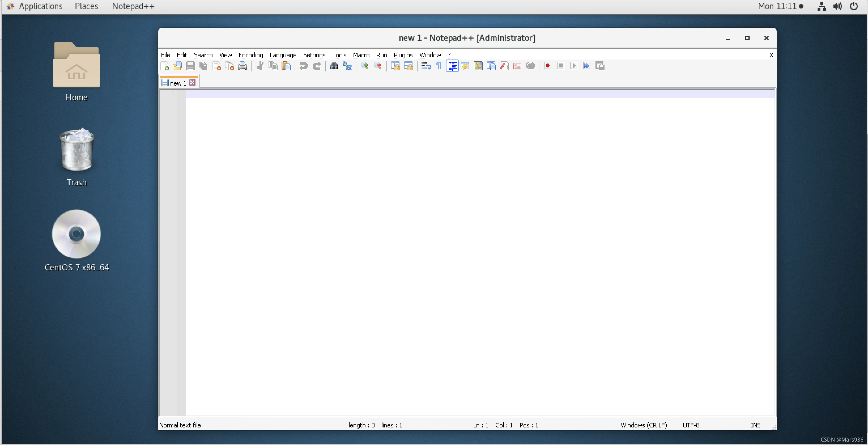868x445 pixels.
Task: Click line number 1 in the margin
Action: [x=173, y=94]
